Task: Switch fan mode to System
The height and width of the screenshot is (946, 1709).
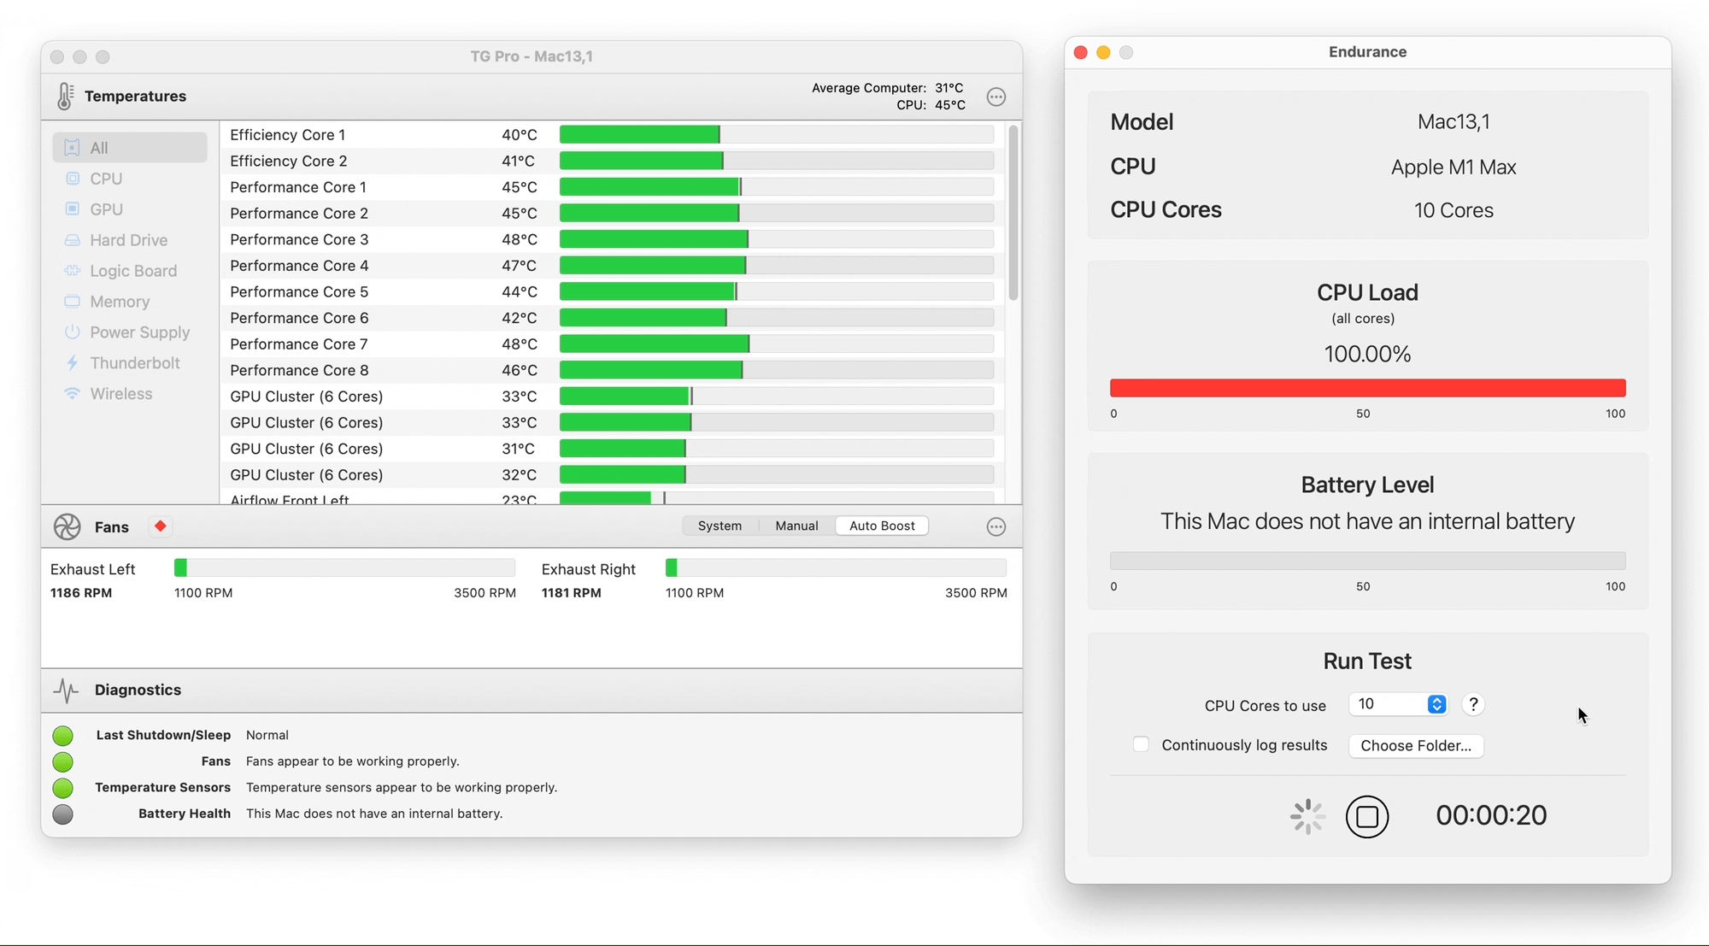Action: (x=719, y=526)
